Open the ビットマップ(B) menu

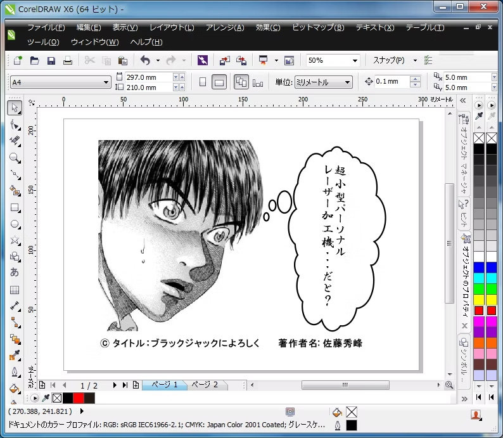[318, 28]
